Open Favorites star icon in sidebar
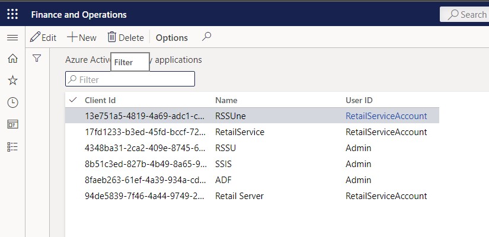 [12, 81]
